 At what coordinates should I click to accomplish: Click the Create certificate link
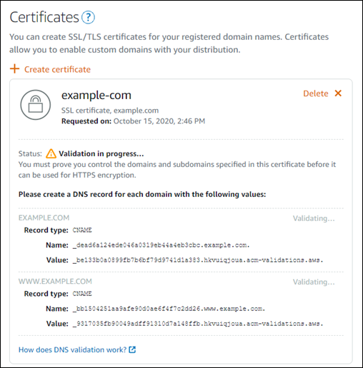57,69
